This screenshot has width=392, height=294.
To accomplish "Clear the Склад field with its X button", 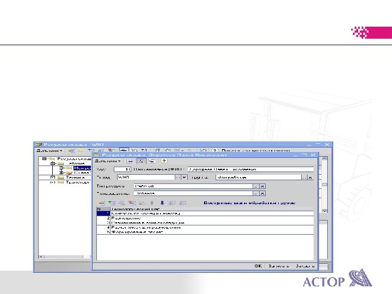I will (184, 177).
